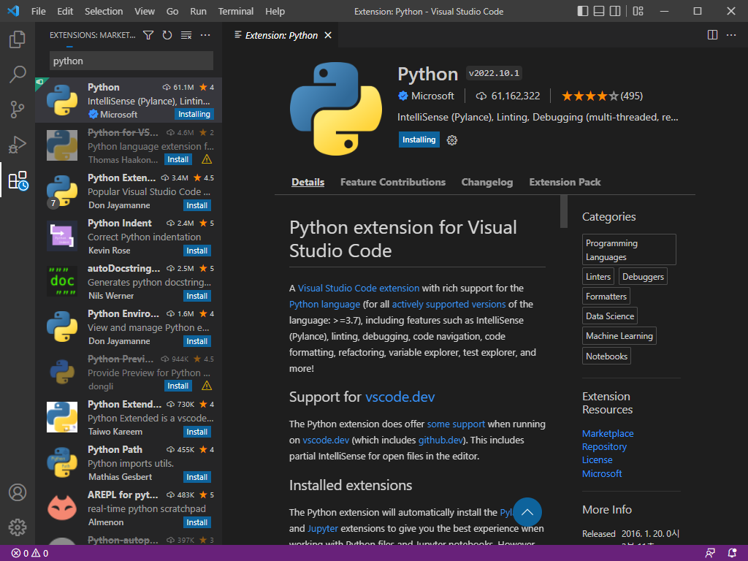Image resolution: width=748 pixels, height=561 pixels.
Task: Open the Explorer view in activity bar
Action: point(18,39)
